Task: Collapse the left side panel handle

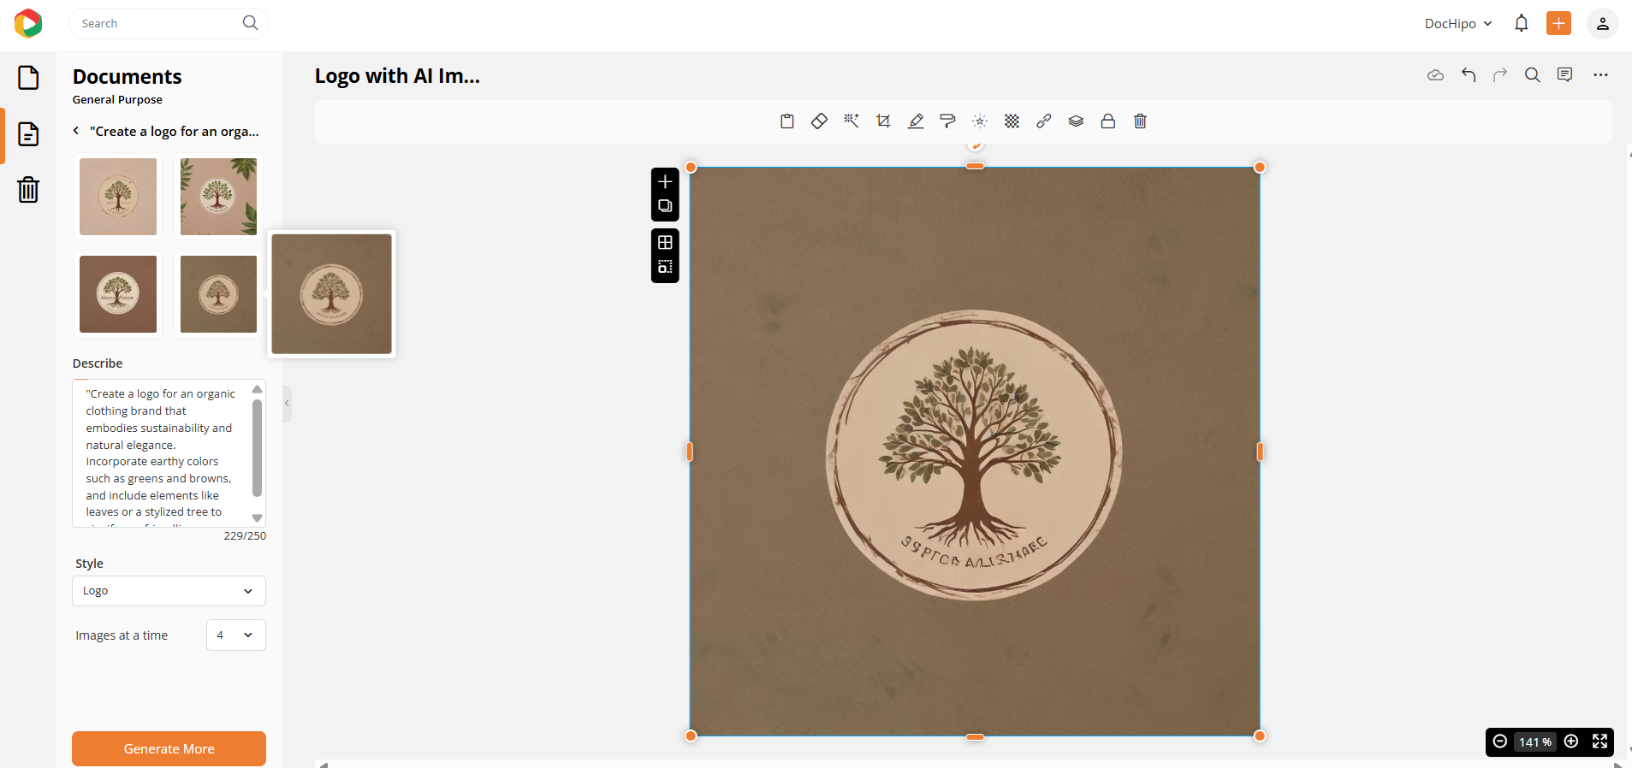Action: click(288, 404)
